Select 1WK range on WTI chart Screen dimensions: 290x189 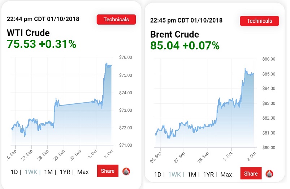[x=31, y=172]
